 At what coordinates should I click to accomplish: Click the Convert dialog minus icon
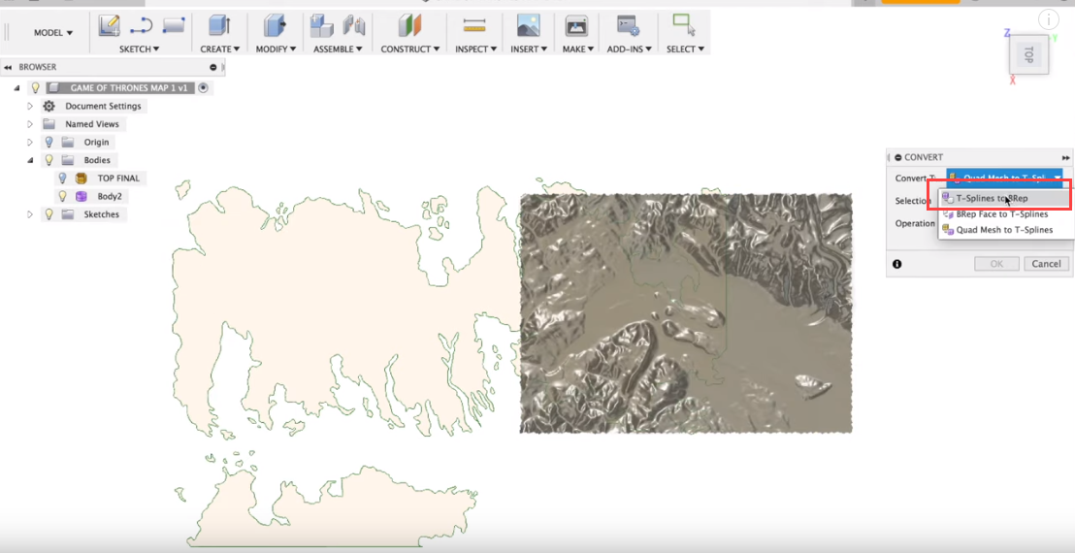tap(898, 157)
